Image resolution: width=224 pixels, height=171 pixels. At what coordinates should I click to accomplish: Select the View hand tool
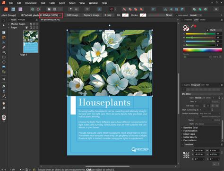coord(4,103)
